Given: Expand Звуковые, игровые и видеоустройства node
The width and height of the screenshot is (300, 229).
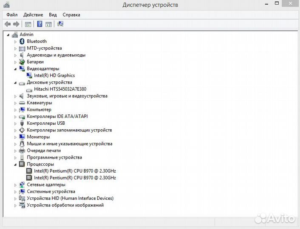Looking at the screenshot, I should 15,96.
